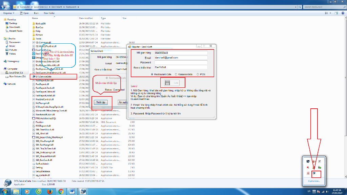
Task: Click the Mã gian hàng field in Register
Action: (181, 53)
